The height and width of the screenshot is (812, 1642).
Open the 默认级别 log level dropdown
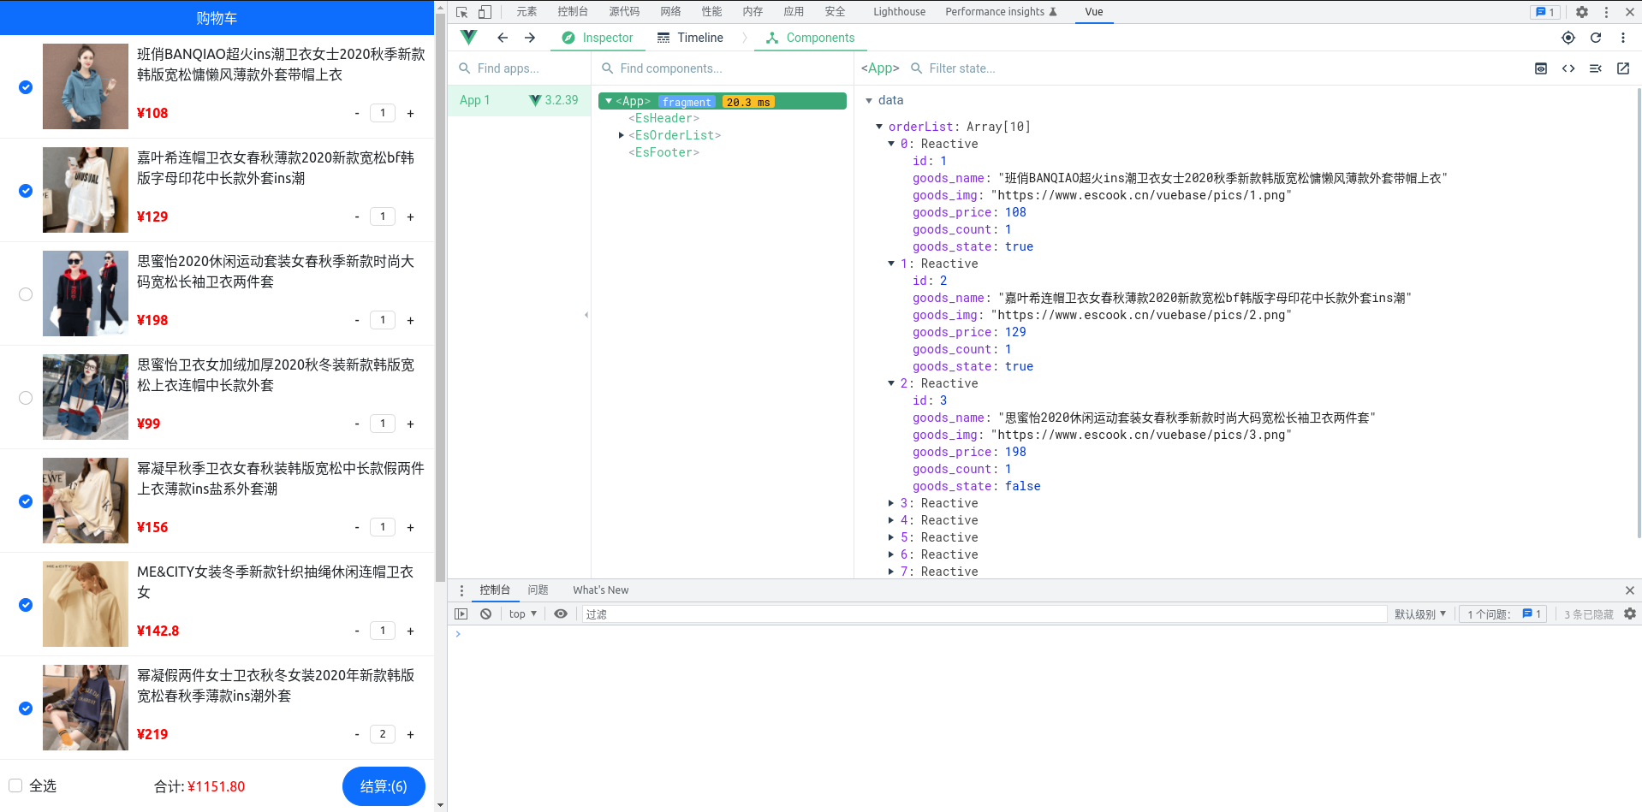(x=1419, y=614)
